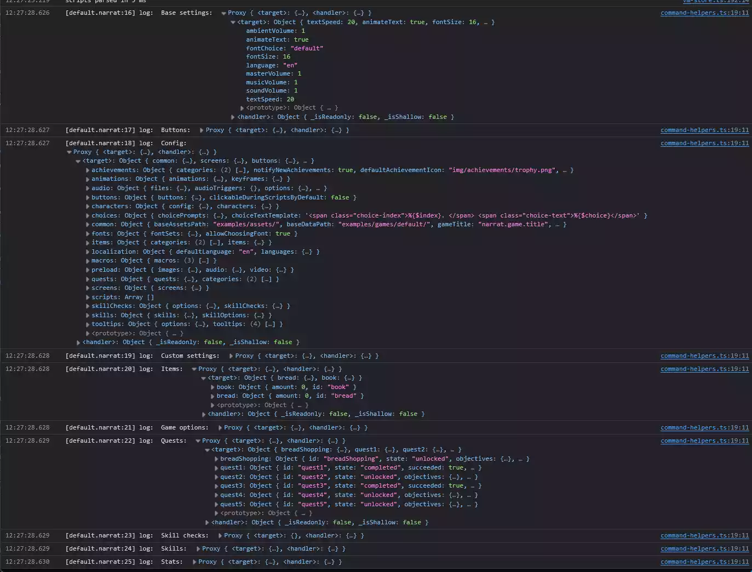Collapse the Items target object
752x572 pixels.
pos(203,377)
